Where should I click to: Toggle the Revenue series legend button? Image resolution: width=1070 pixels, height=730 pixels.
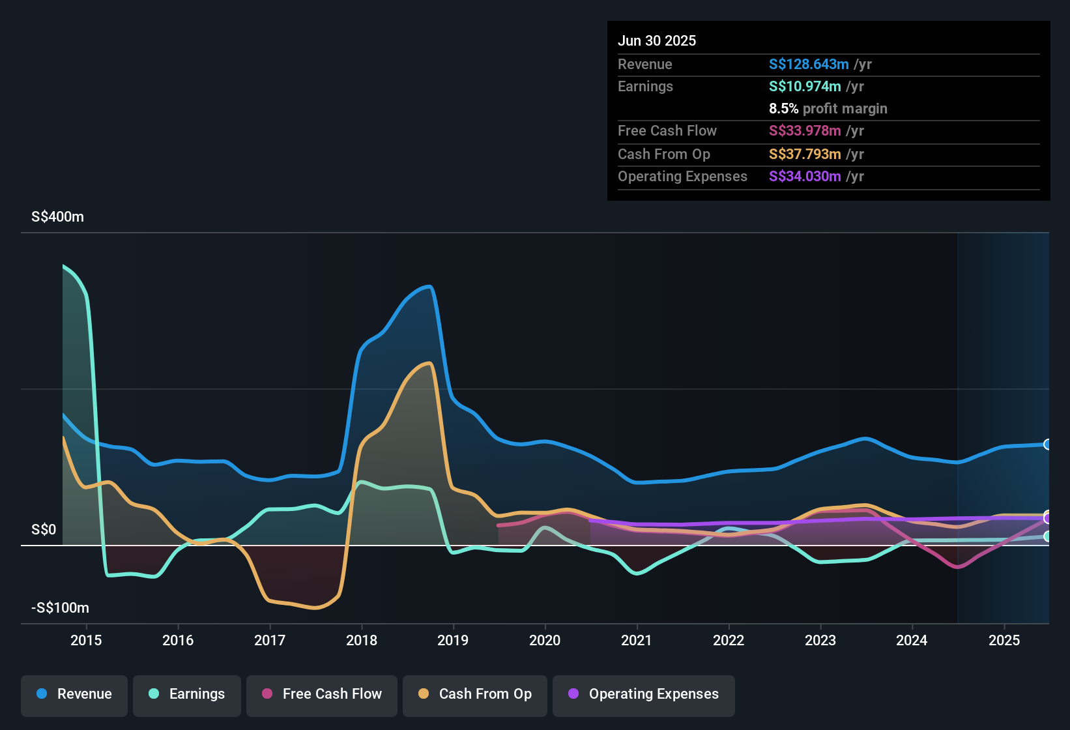click(x=74, y=695)
